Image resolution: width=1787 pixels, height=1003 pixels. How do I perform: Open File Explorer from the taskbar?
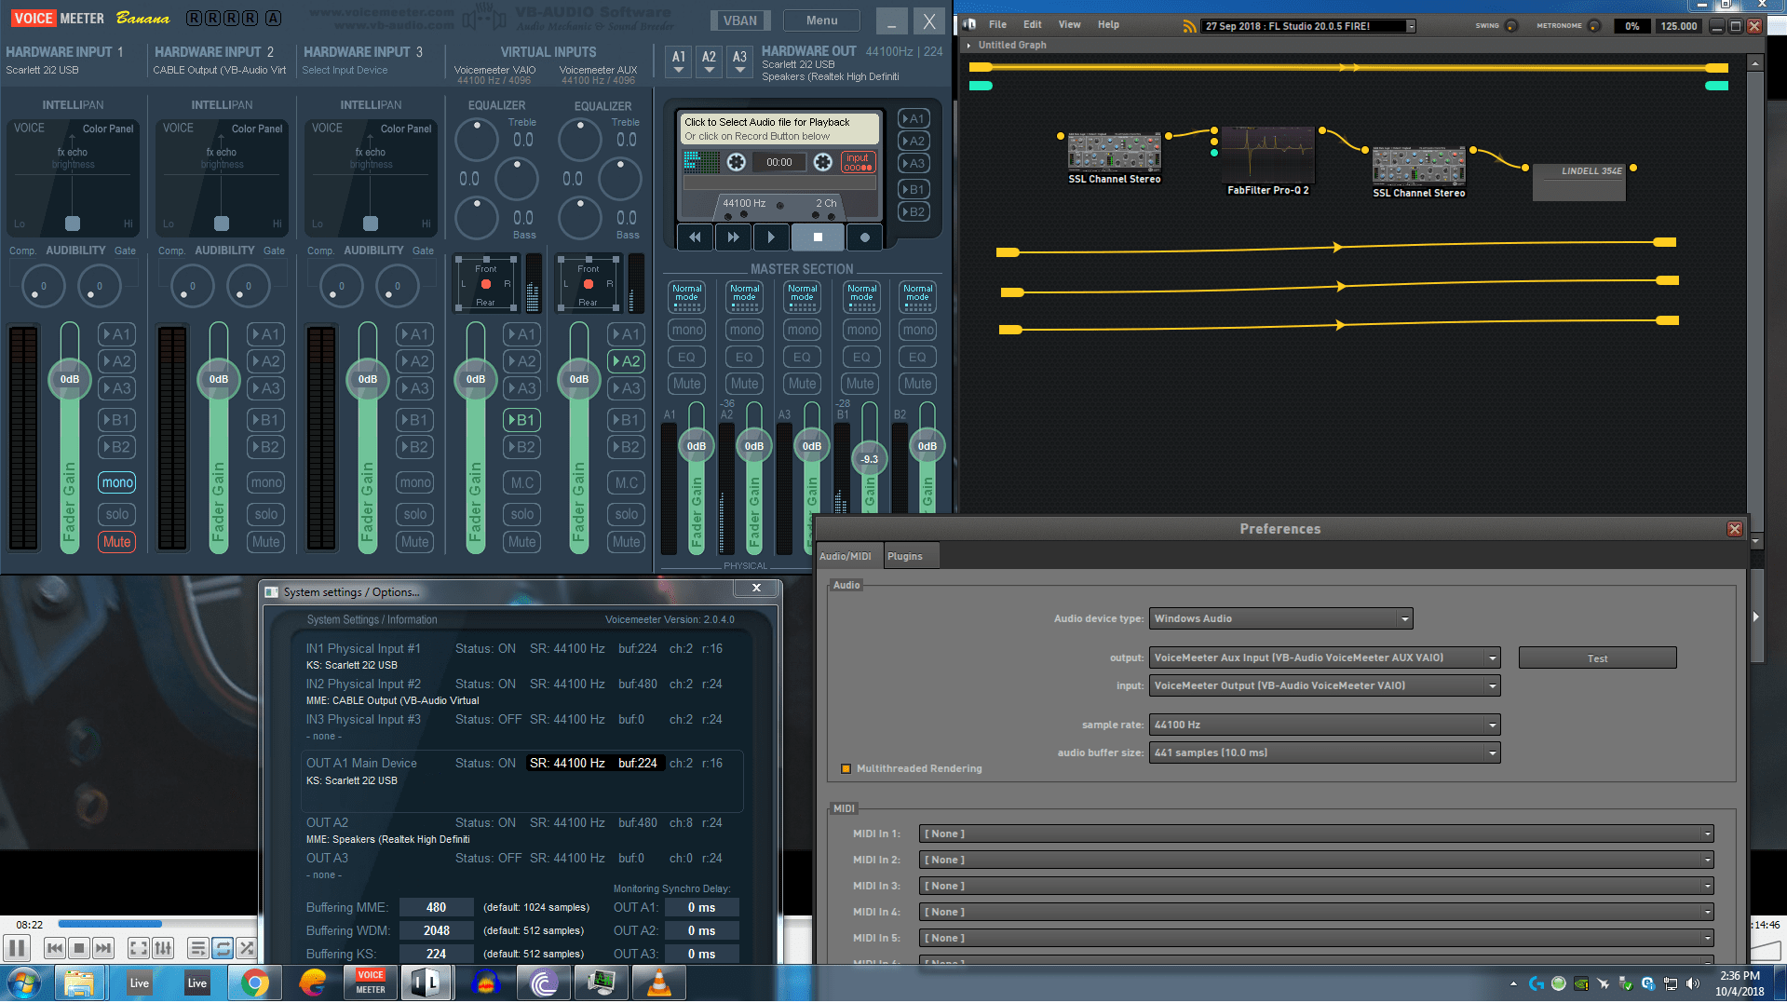click(80, 983)
